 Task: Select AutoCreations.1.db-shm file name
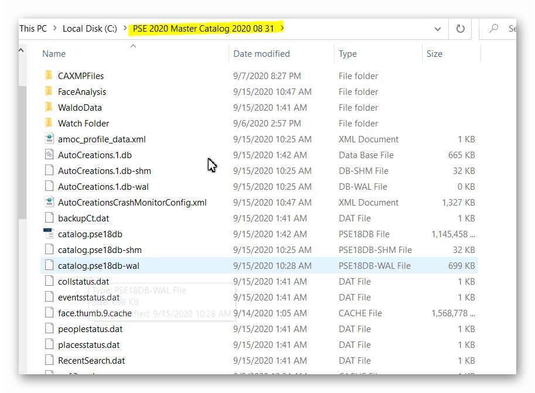click(x=104, y=171)
